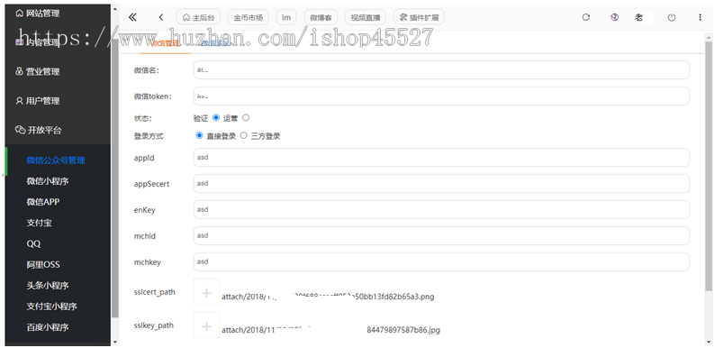Open 百度小程序 in the sidebar
Screen dimensions: 715x348
[x=48, y=327]
